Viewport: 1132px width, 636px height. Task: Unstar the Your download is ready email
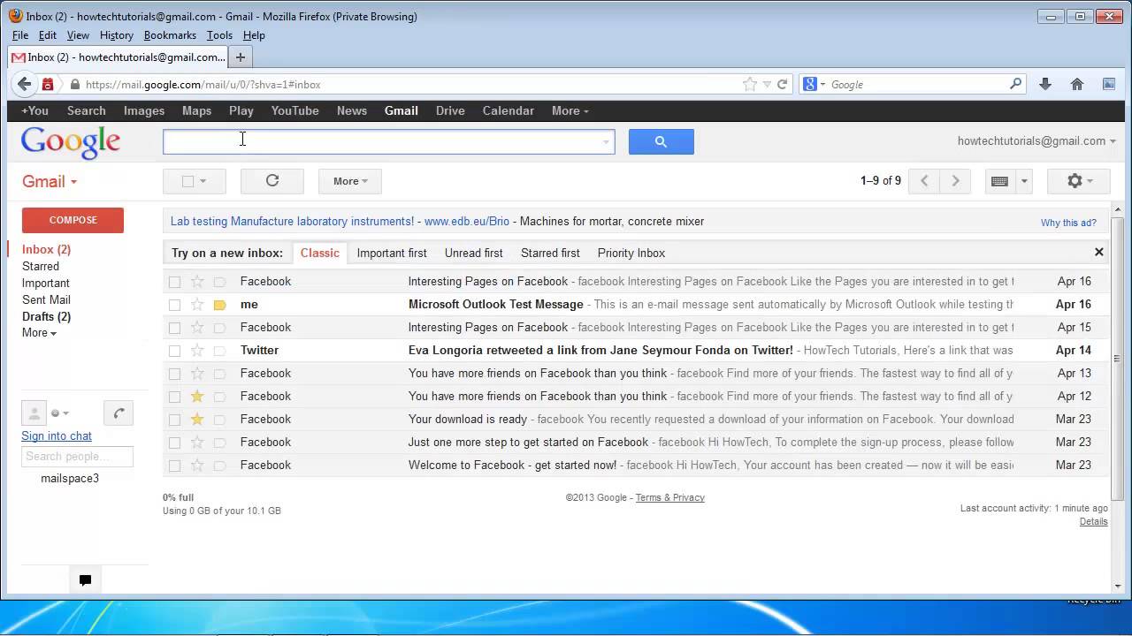click(x=197, y=419)
